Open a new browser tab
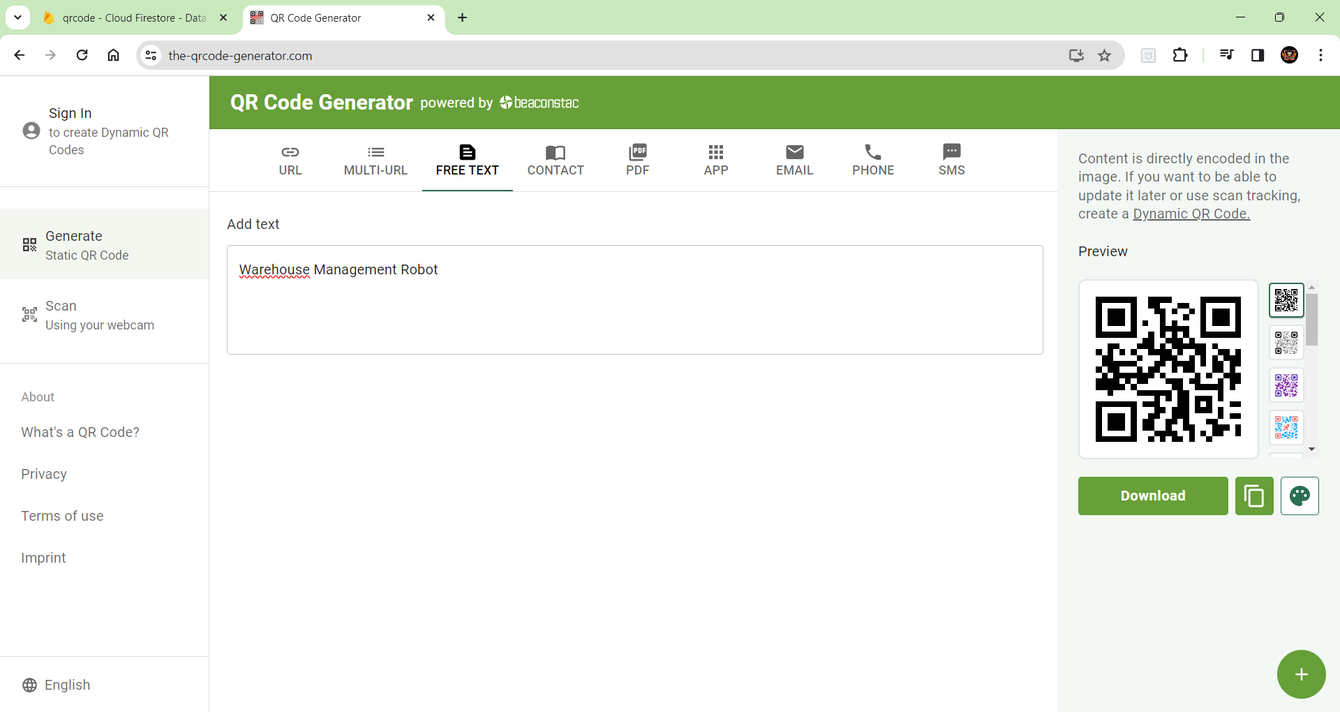Screen dimensions: 1340x712 click(x=462, y=18)
